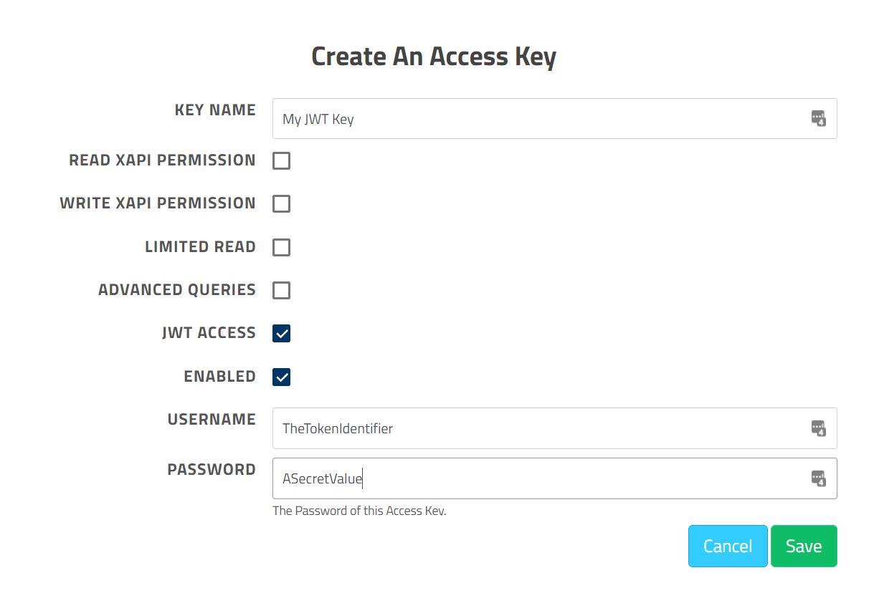This screenshot has height=593, width=869.
Task: Click into the Username input containing TheTokenIdentifier
Action: click(x=538, y=428)
